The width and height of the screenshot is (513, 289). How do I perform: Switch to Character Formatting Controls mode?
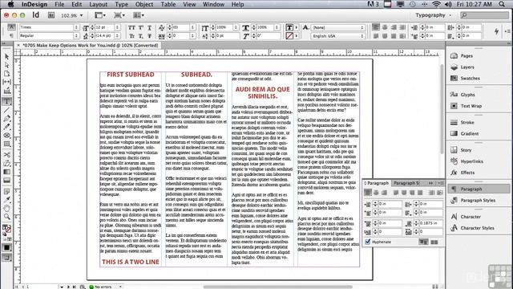(x=11, y=27)
